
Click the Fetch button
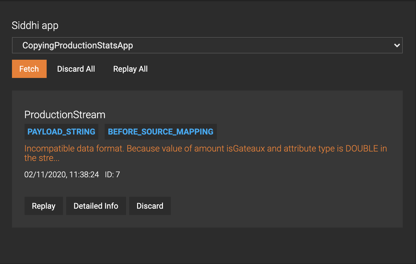[x=29, y=69]
